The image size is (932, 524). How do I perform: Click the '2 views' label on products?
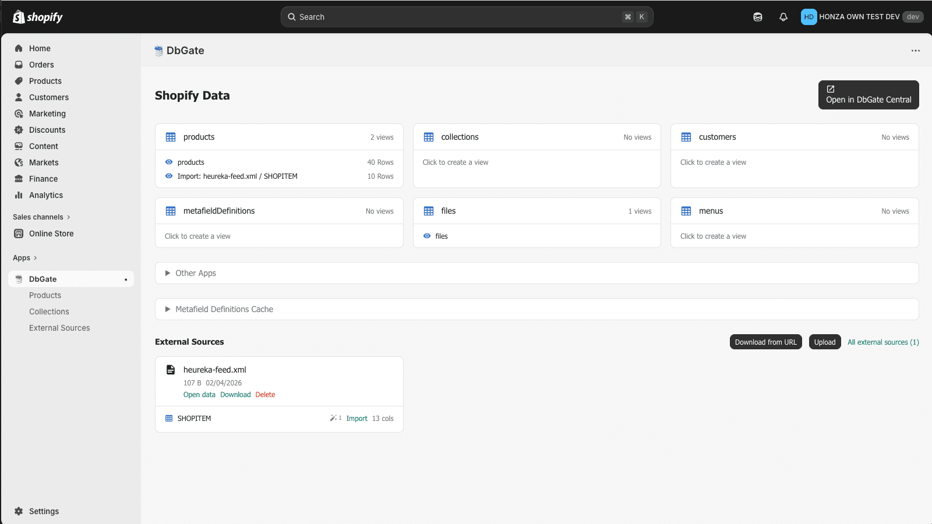[382, 137]
